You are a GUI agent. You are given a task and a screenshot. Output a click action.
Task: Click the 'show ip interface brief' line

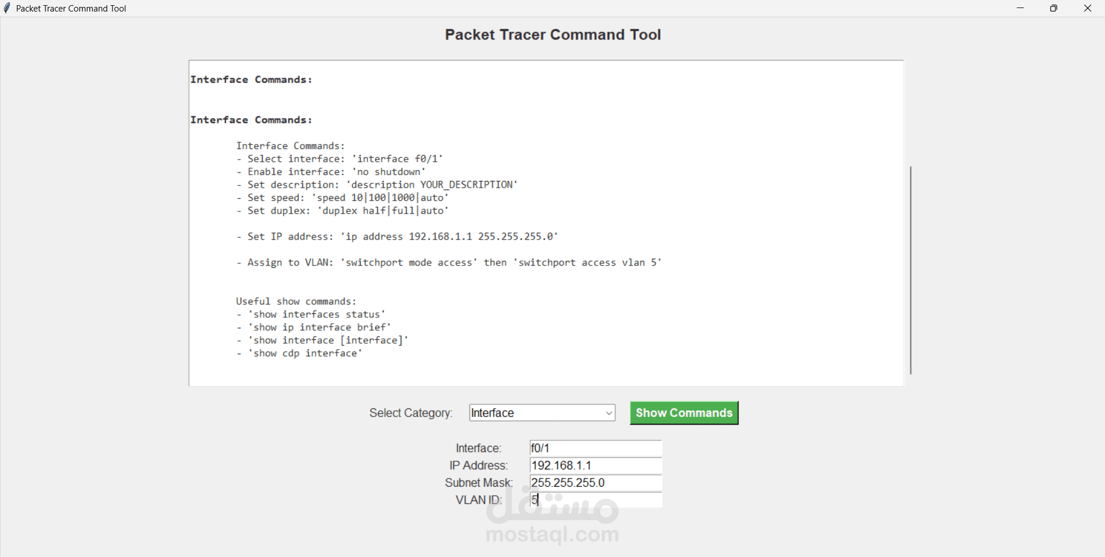pyautogui.click(x=313, y=327)
